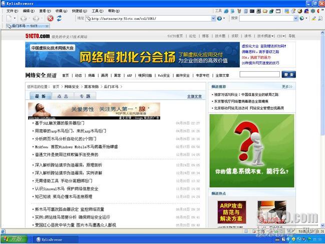
Task: Click the teal gear-shaped icon in tools bar
Action: (313, 11)
